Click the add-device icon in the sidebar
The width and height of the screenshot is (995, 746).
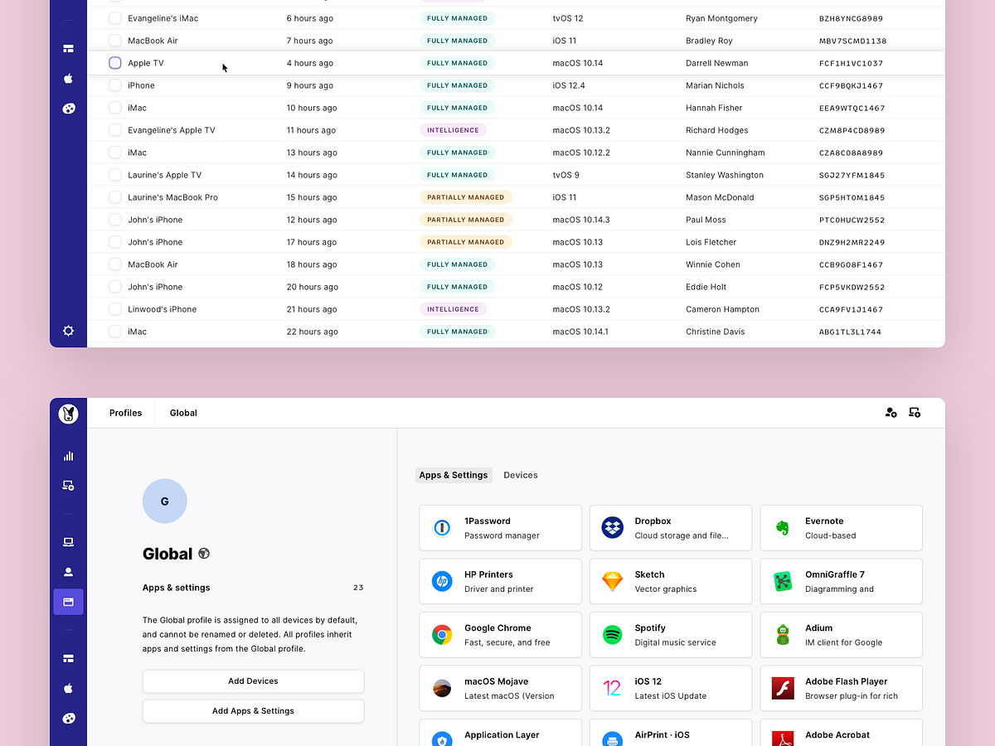click(68, 485)
